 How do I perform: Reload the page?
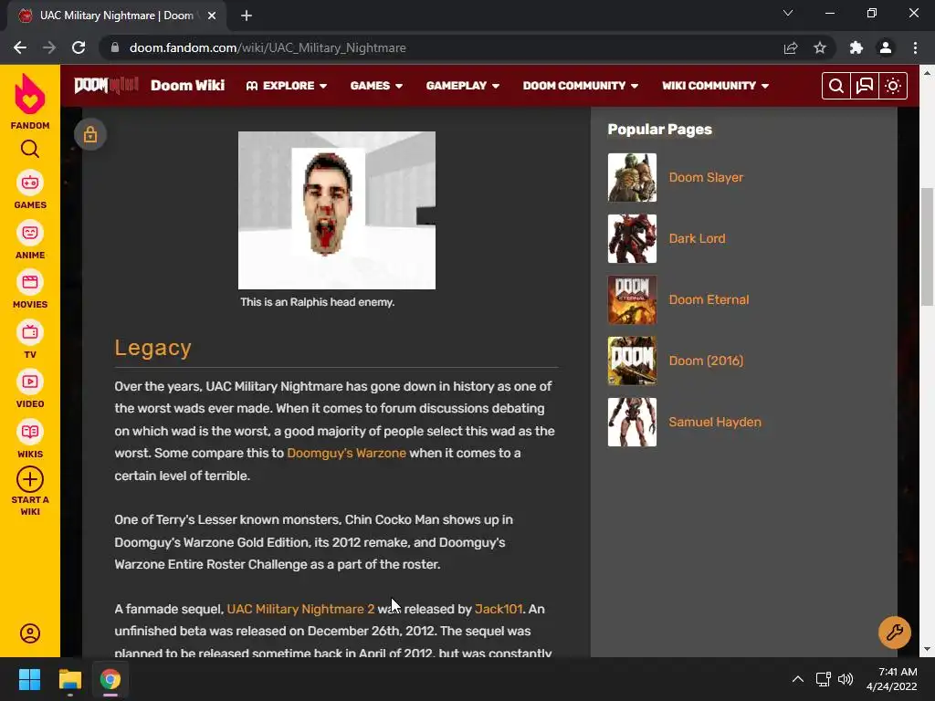(x=79, y=47)
